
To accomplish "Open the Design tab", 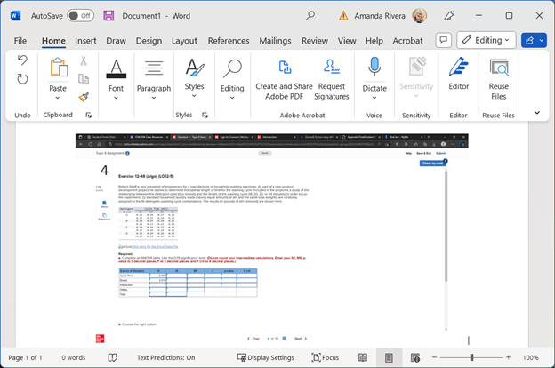I will click(x=149, y=41).
